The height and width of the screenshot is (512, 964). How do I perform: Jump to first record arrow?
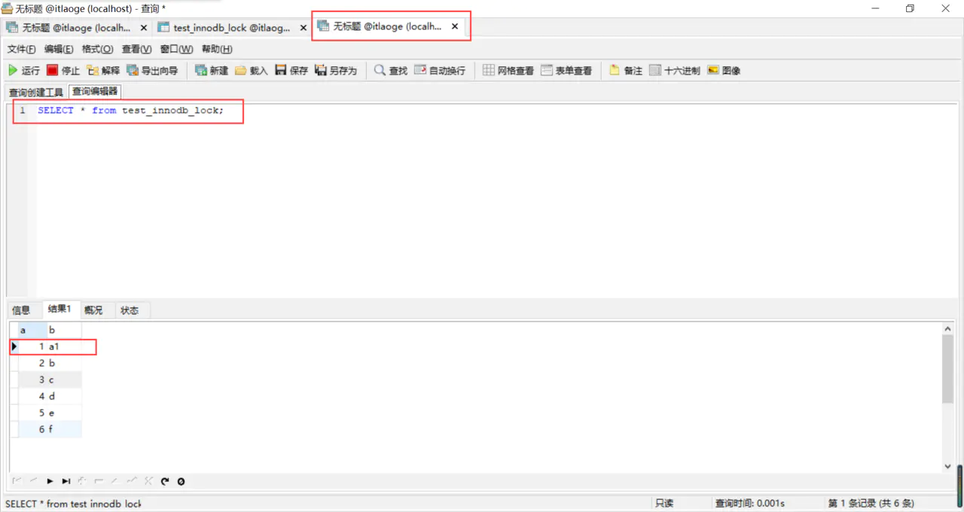[x=17, y=481]
